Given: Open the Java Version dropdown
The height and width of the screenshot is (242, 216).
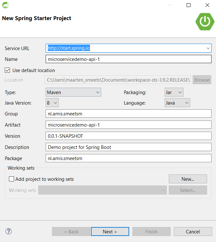Looking at the screenshot, I should pos(52,103).
